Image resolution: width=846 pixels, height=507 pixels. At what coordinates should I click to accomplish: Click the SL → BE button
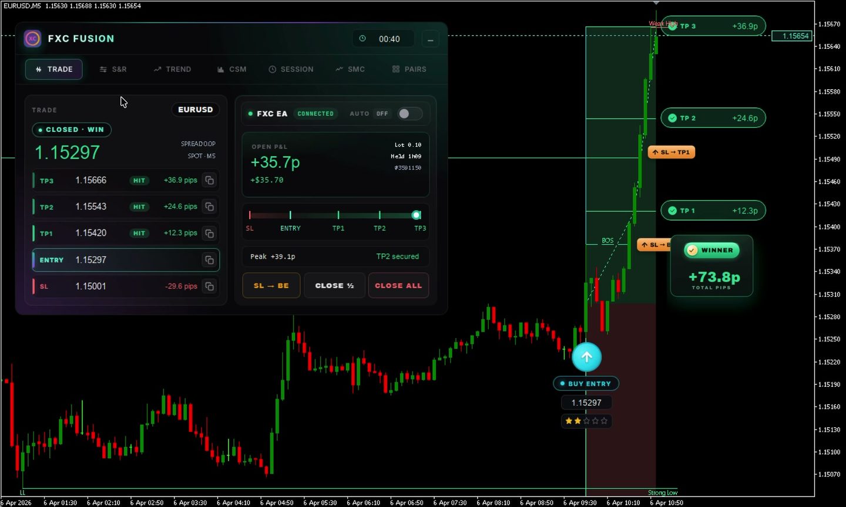271,286
